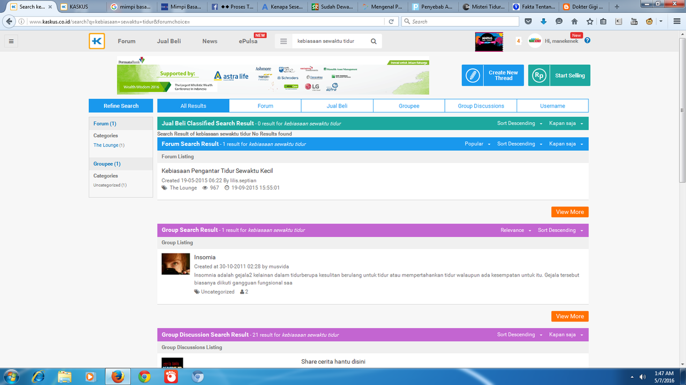Open Forum result Sort Descending dropdown
Screen dimensions: 686x385
coord(519,144)
